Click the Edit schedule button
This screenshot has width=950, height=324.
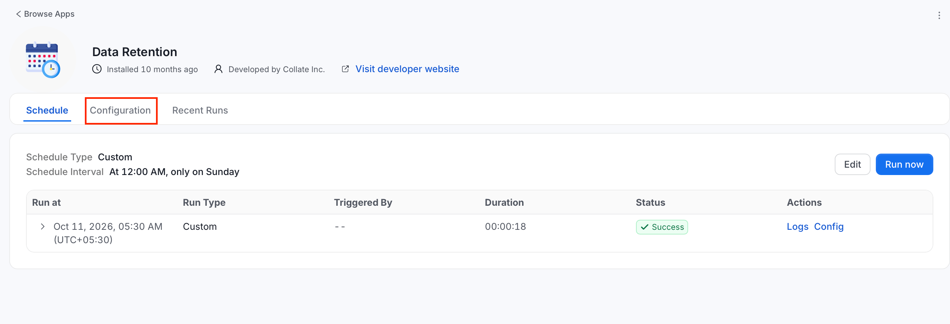click(x=852, y=164)
